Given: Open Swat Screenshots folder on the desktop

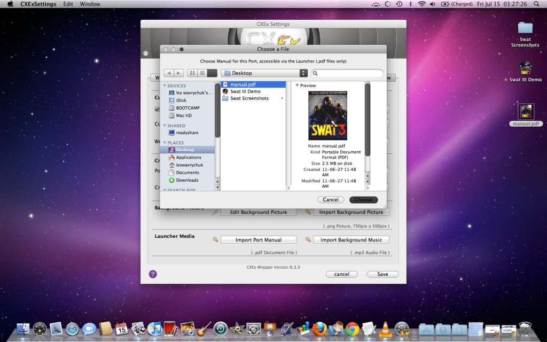Looking at the screenshot, I should click(x=525, y=34).
